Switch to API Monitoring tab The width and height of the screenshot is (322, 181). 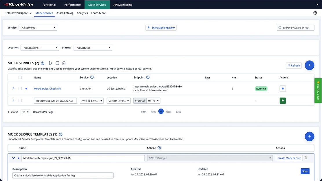point(123,5)
